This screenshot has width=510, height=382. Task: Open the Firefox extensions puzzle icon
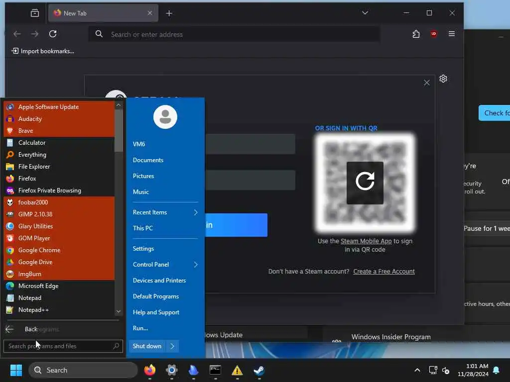pos(416,34)
